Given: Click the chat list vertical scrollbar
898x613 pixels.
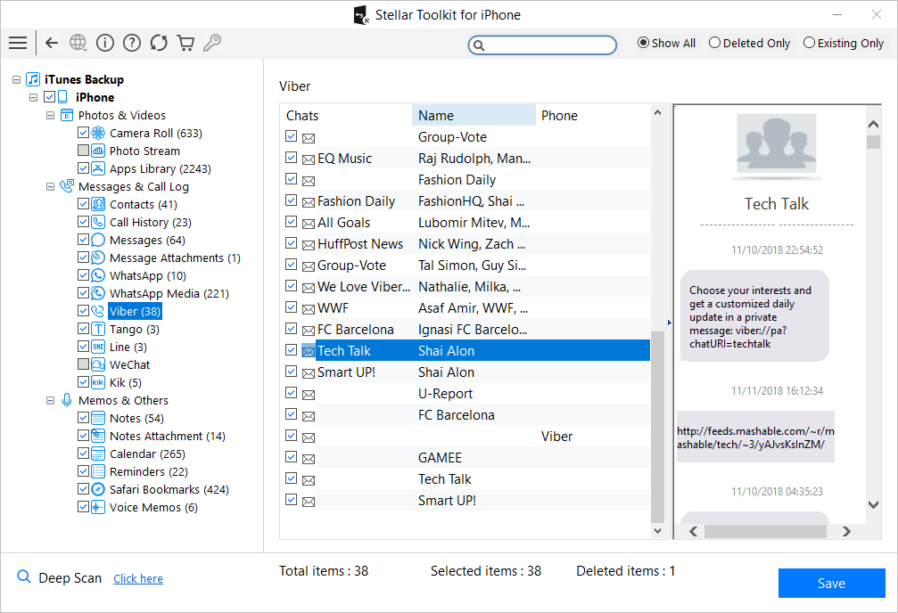Looking at the screenshot, I should click(x=658, y=428).
